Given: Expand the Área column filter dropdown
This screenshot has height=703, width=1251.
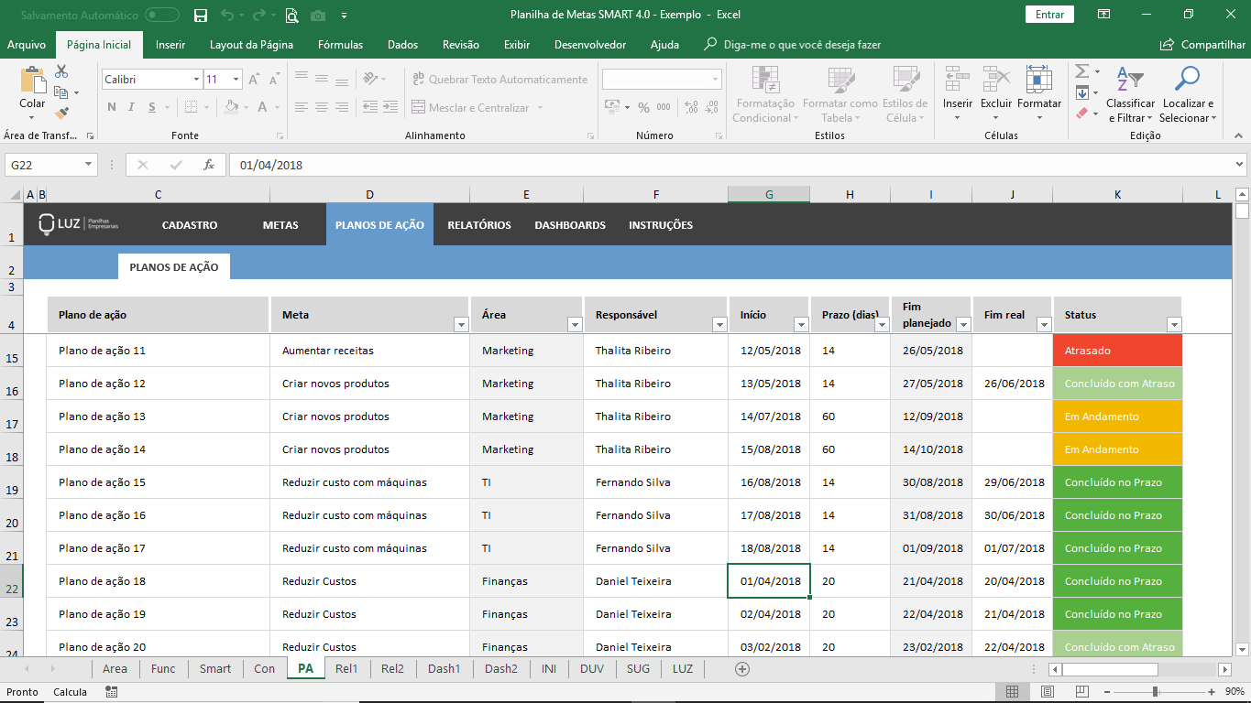Looking at the screenshot, I should coord(575,324).
